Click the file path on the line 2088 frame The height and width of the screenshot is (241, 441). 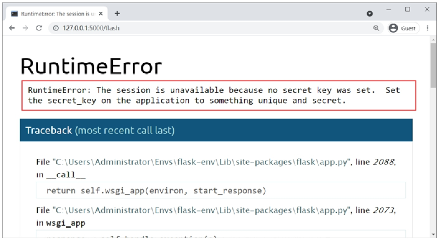coord(201,162)
